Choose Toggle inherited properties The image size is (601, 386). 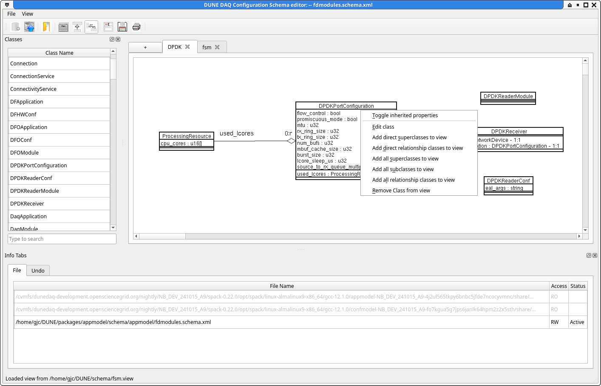419,116
